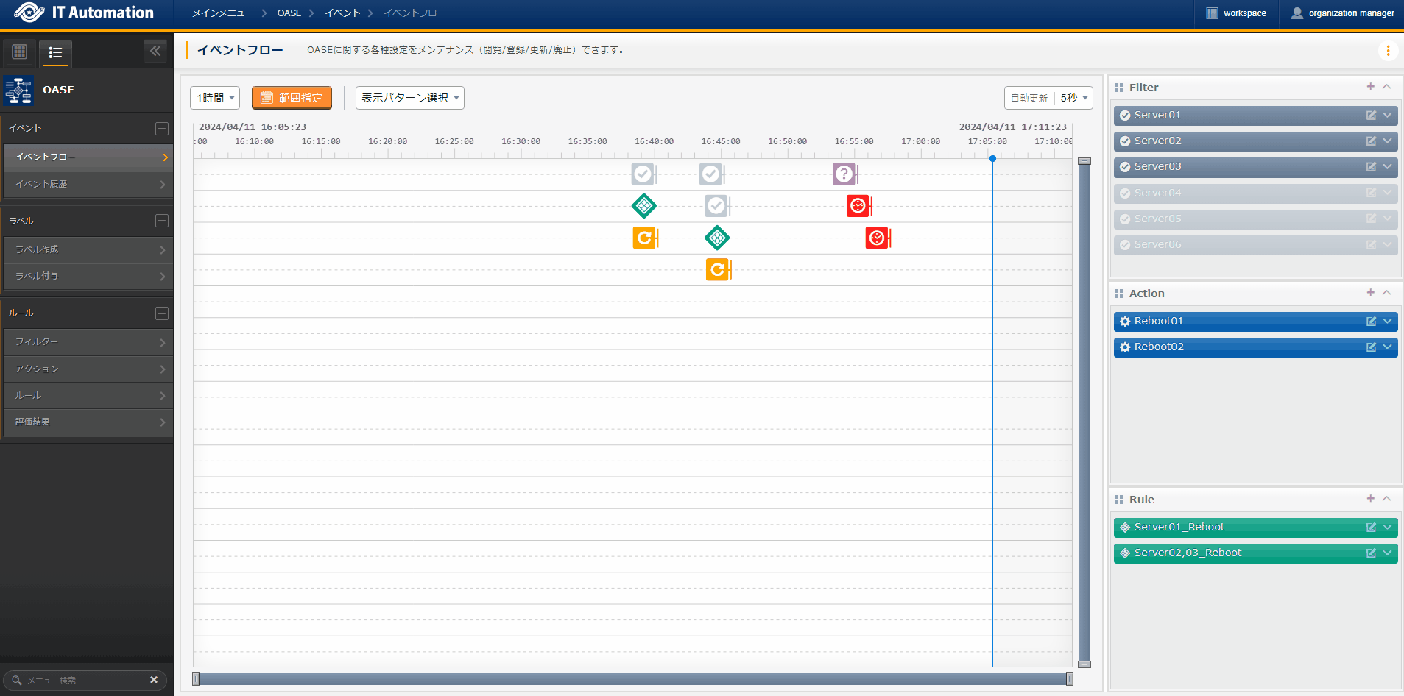Viewport: 1404px width, 696px height.
Task: Collapse the sidebar with double-chevron icon
Action: (x=155, y=51)
